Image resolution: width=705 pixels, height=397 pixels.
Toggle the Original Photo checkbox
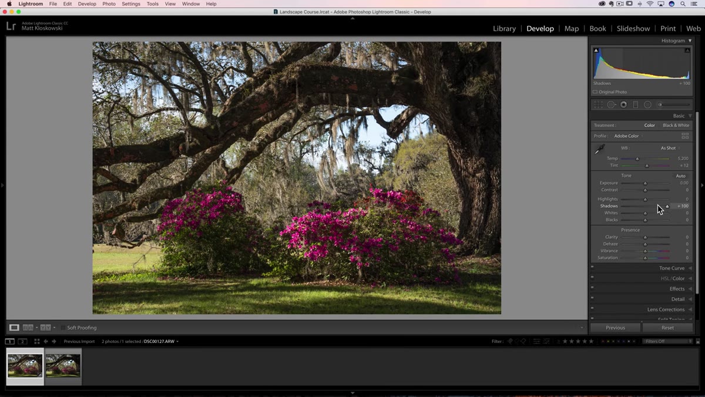point(595,92)
